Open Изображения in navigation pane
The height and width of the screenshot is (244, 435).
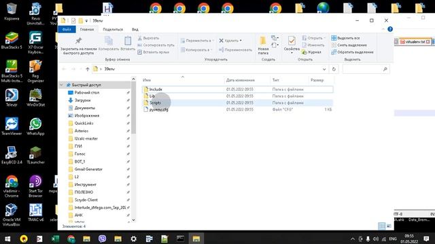pos(86,116)
